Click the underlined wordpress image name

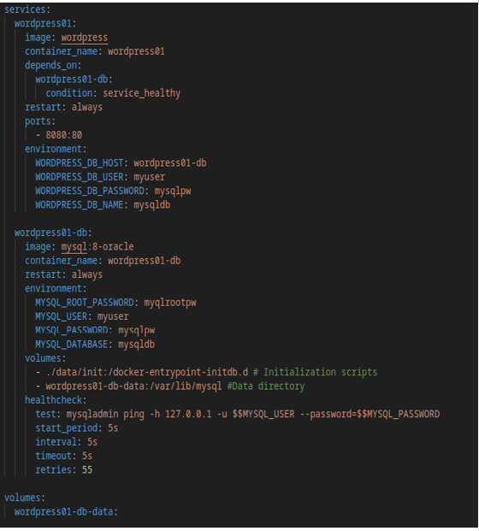pyautogui.click(x=85, y=38)
